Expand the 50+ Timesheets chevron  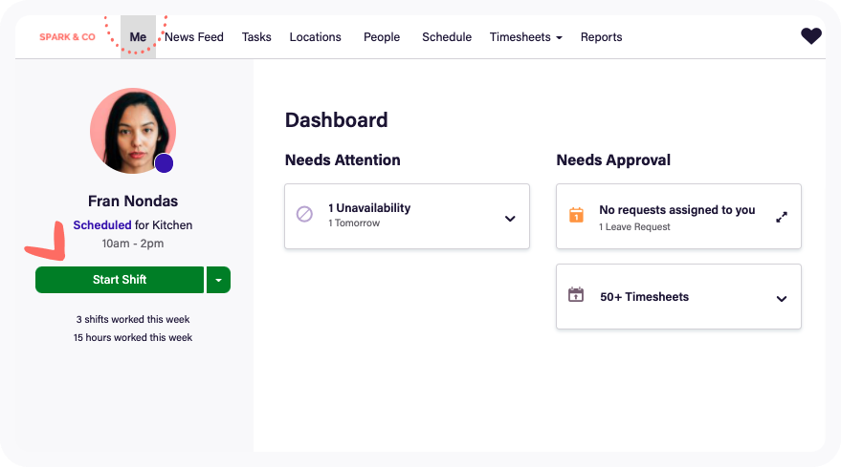(782, 299)
